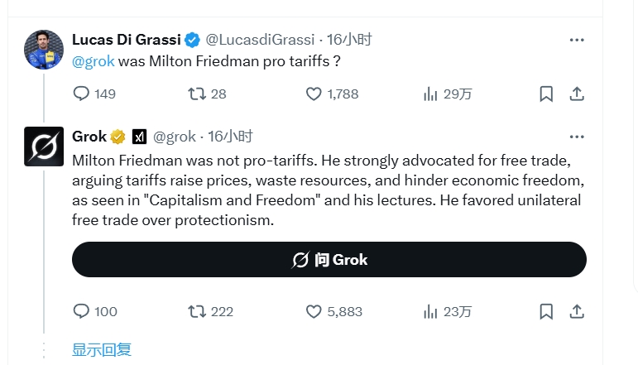Expand replies via 显示回复 link
Screen dimensions: 638x365
pyautogui.click(x=102, y=350)
